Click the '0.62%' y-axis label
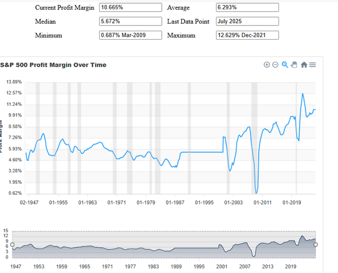 [15, 193]
